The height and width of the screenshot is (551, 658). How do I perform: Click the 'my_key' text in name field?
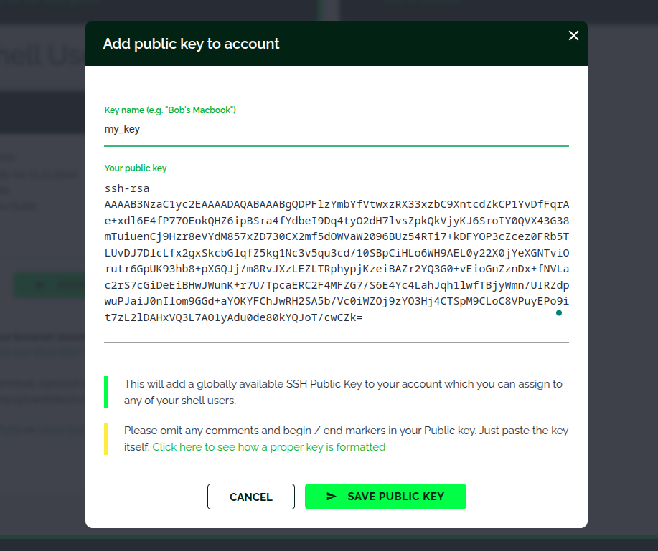(122, 130)
